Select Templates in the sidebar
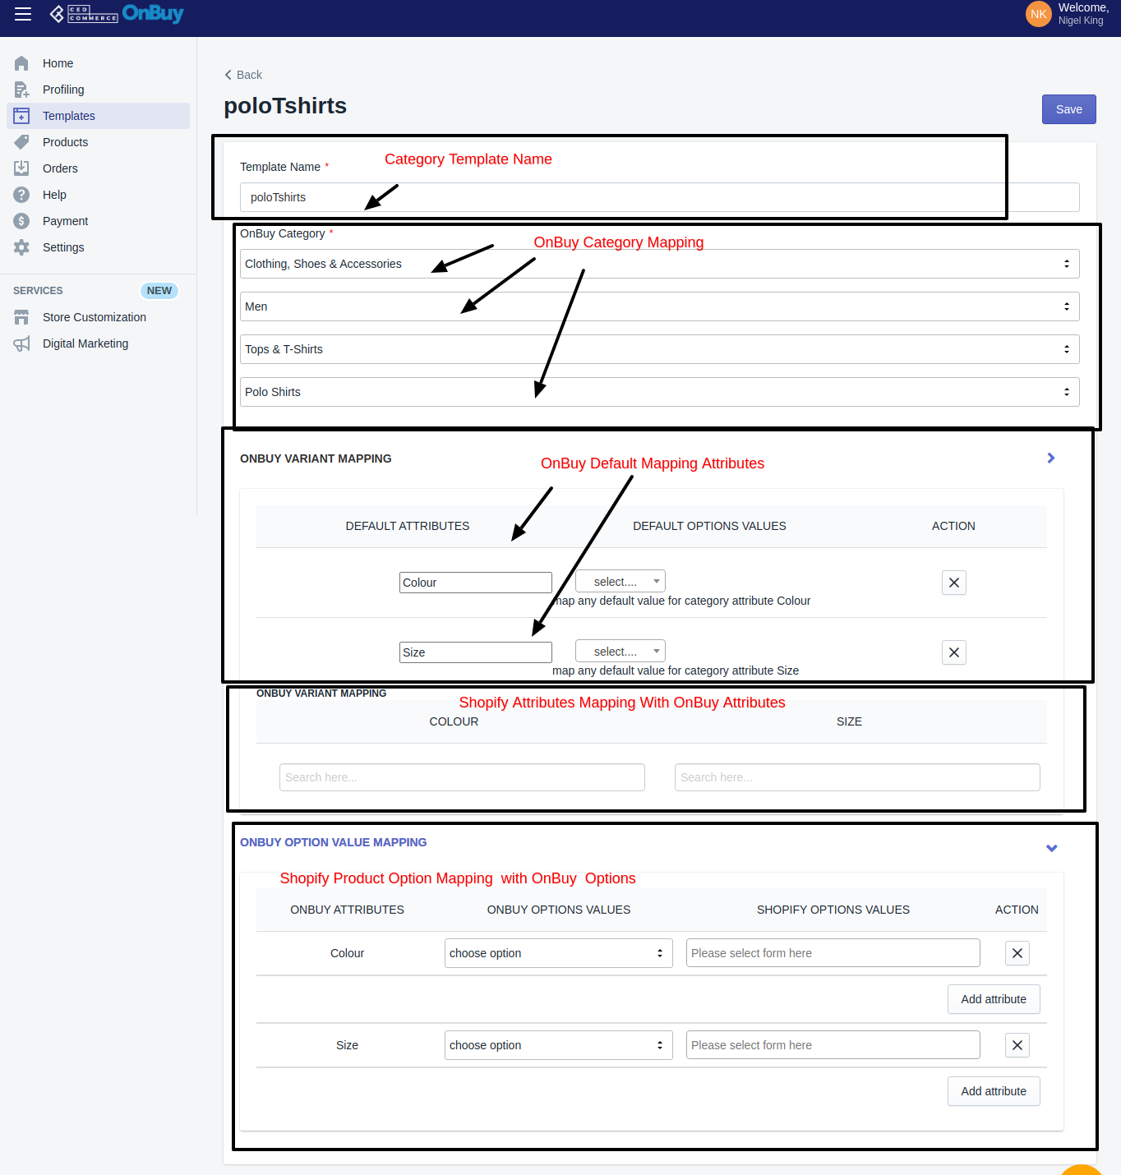 [98, 116]
